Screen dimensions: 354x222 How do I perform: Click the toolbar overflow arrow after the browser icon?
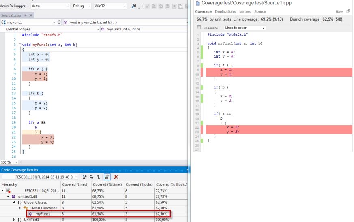click(x=139, y=7)
